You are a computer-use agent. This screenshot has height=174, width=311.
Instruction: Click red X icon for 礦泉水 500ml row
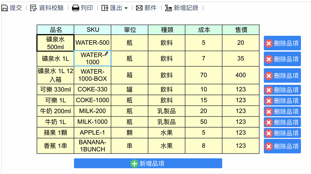tap(269, 44)
